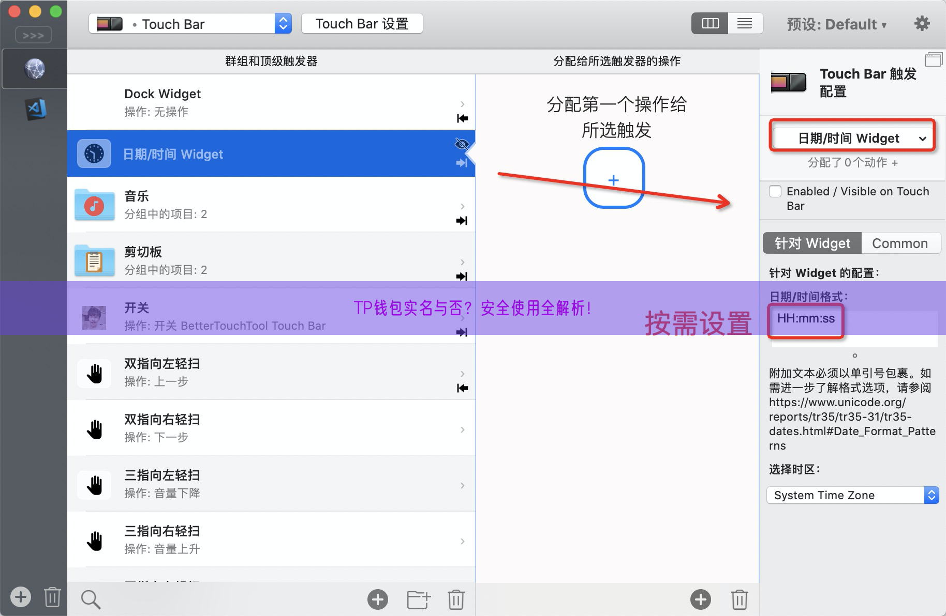Click the hand icon of 三指向右轻扫
Screen dimensions: 946x616
click(94, 541)
